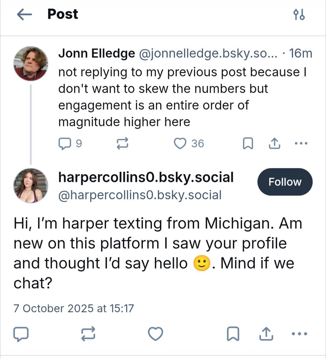The height and width of the screenshot is (359, 326).
Task: Like the post with 36 likes
Action: tap(180, 144)
